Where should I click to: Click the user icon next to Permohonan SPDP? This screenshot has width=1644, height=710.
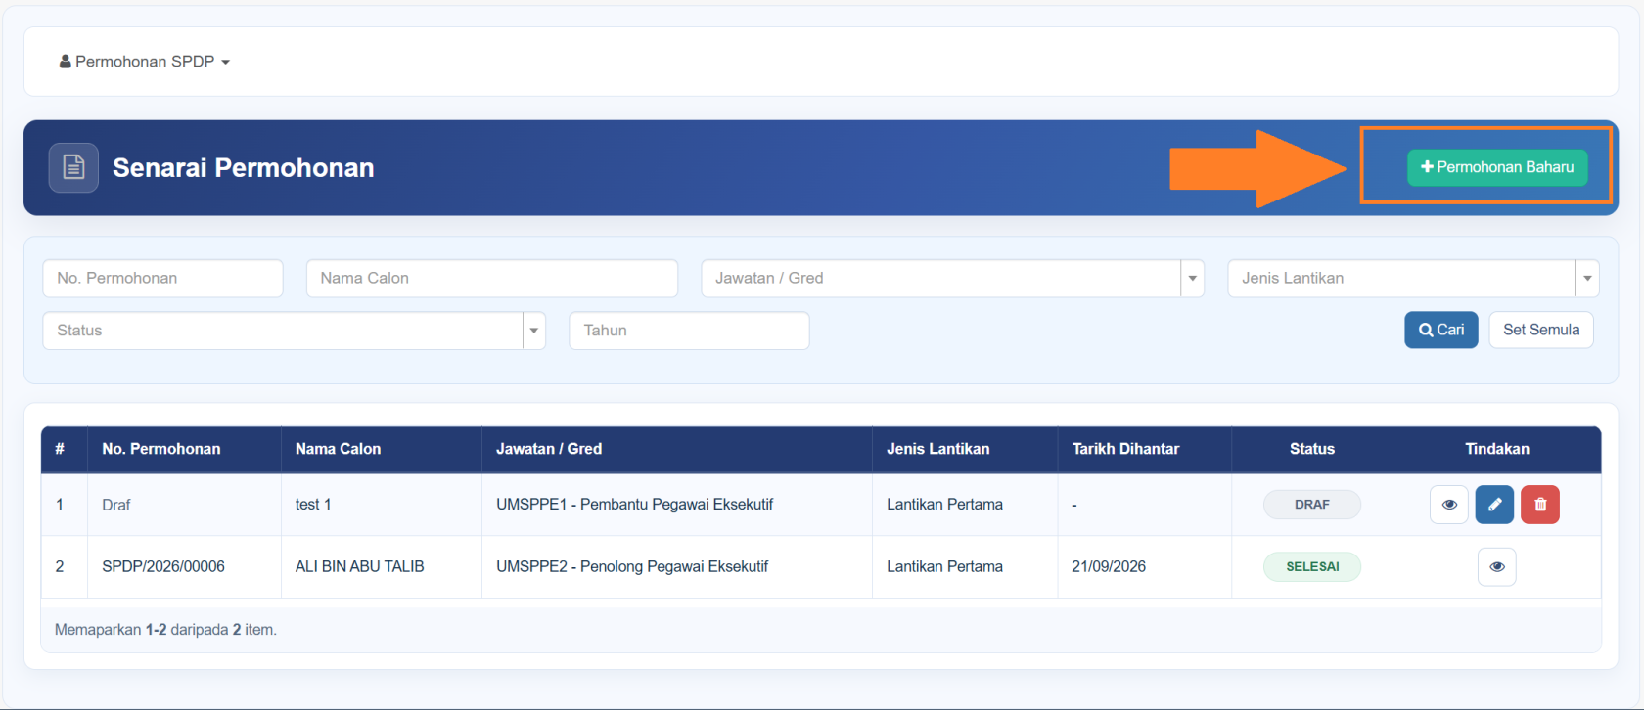point(66,62)
